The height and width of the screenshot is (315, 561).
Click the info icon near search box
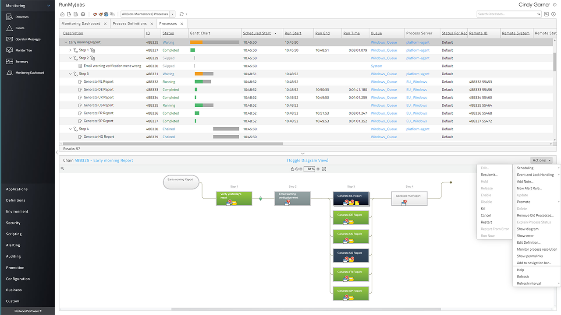point(554,14)
